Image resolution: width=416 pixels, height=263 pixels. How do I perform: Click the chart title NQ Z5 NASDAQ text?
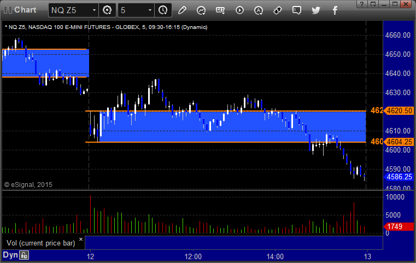click(107, 27)
